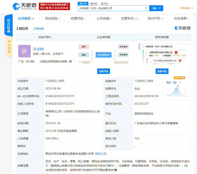Click the 经营范围 label cell
The width and height of the screenshot is (197, 174).
point(30,166)
